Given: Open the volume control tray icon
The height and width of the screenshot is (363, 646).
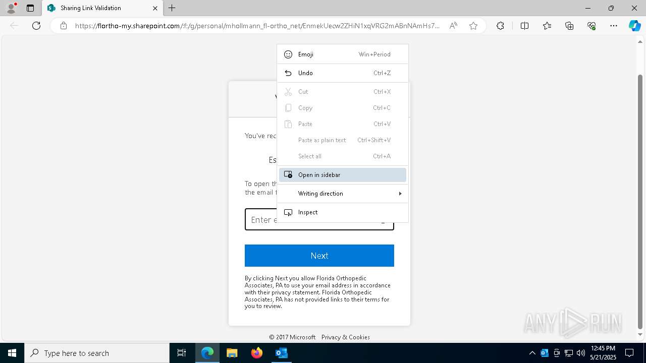Looking at the screenshot, I should 581,353.
